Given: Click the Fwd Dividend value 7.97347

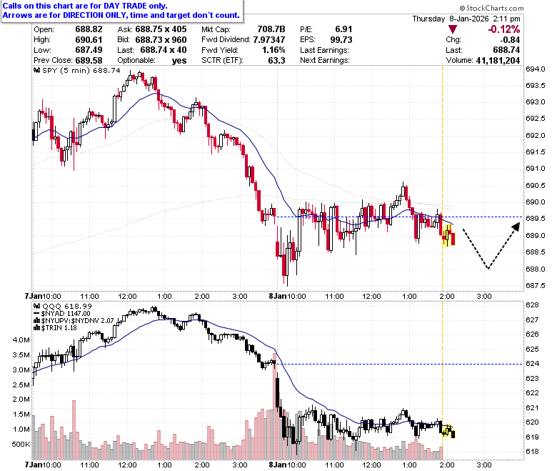Looking at the screenshot, I should click(269, 40).
